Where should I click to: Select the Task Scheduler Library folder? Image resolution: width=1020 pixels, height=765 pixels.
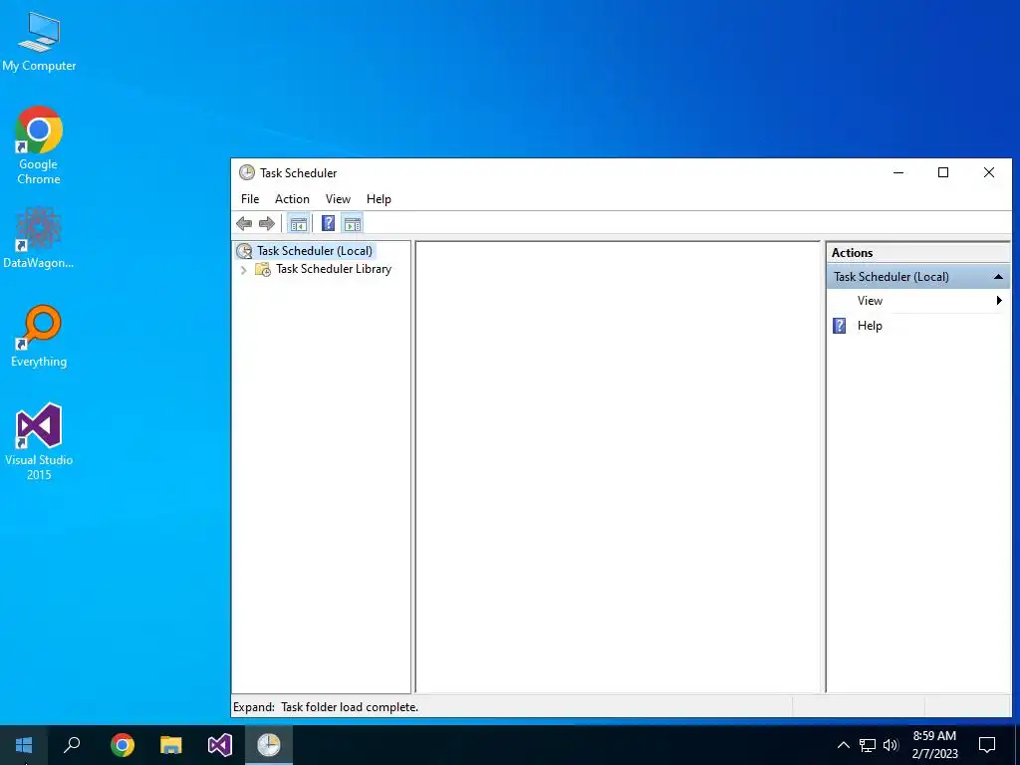pos(333,269)
